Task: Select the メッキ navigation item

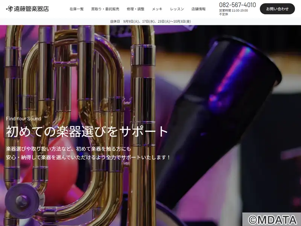Action: pos(157,9)
